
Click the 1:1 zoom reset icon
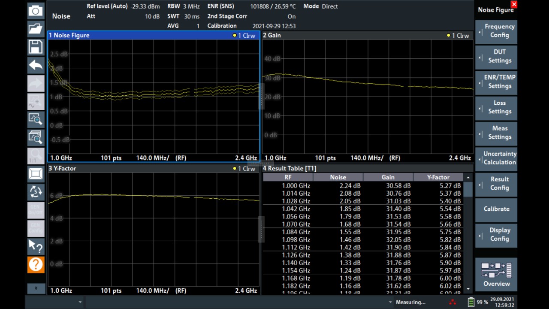point(36,155)
